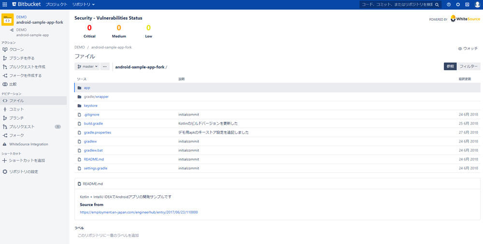Follow the employment.en-japan.com source link
Screen dimensions: 483x244
[x=139, y=212]
